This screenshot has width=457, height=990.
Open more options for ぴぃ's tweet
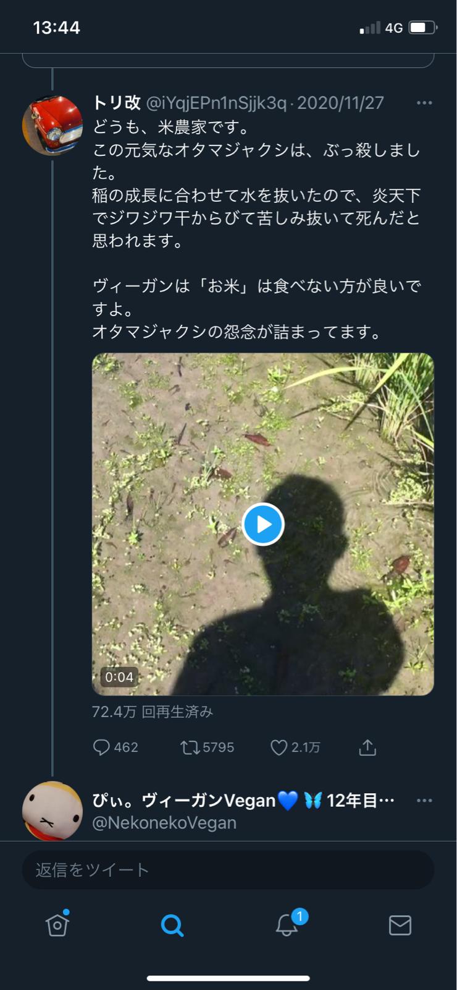(x=424, y=801)
